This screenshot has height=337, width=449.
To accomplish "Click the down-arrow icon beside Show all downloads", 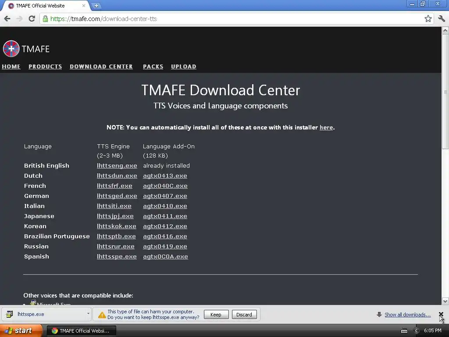I will [x=379, y=315].
